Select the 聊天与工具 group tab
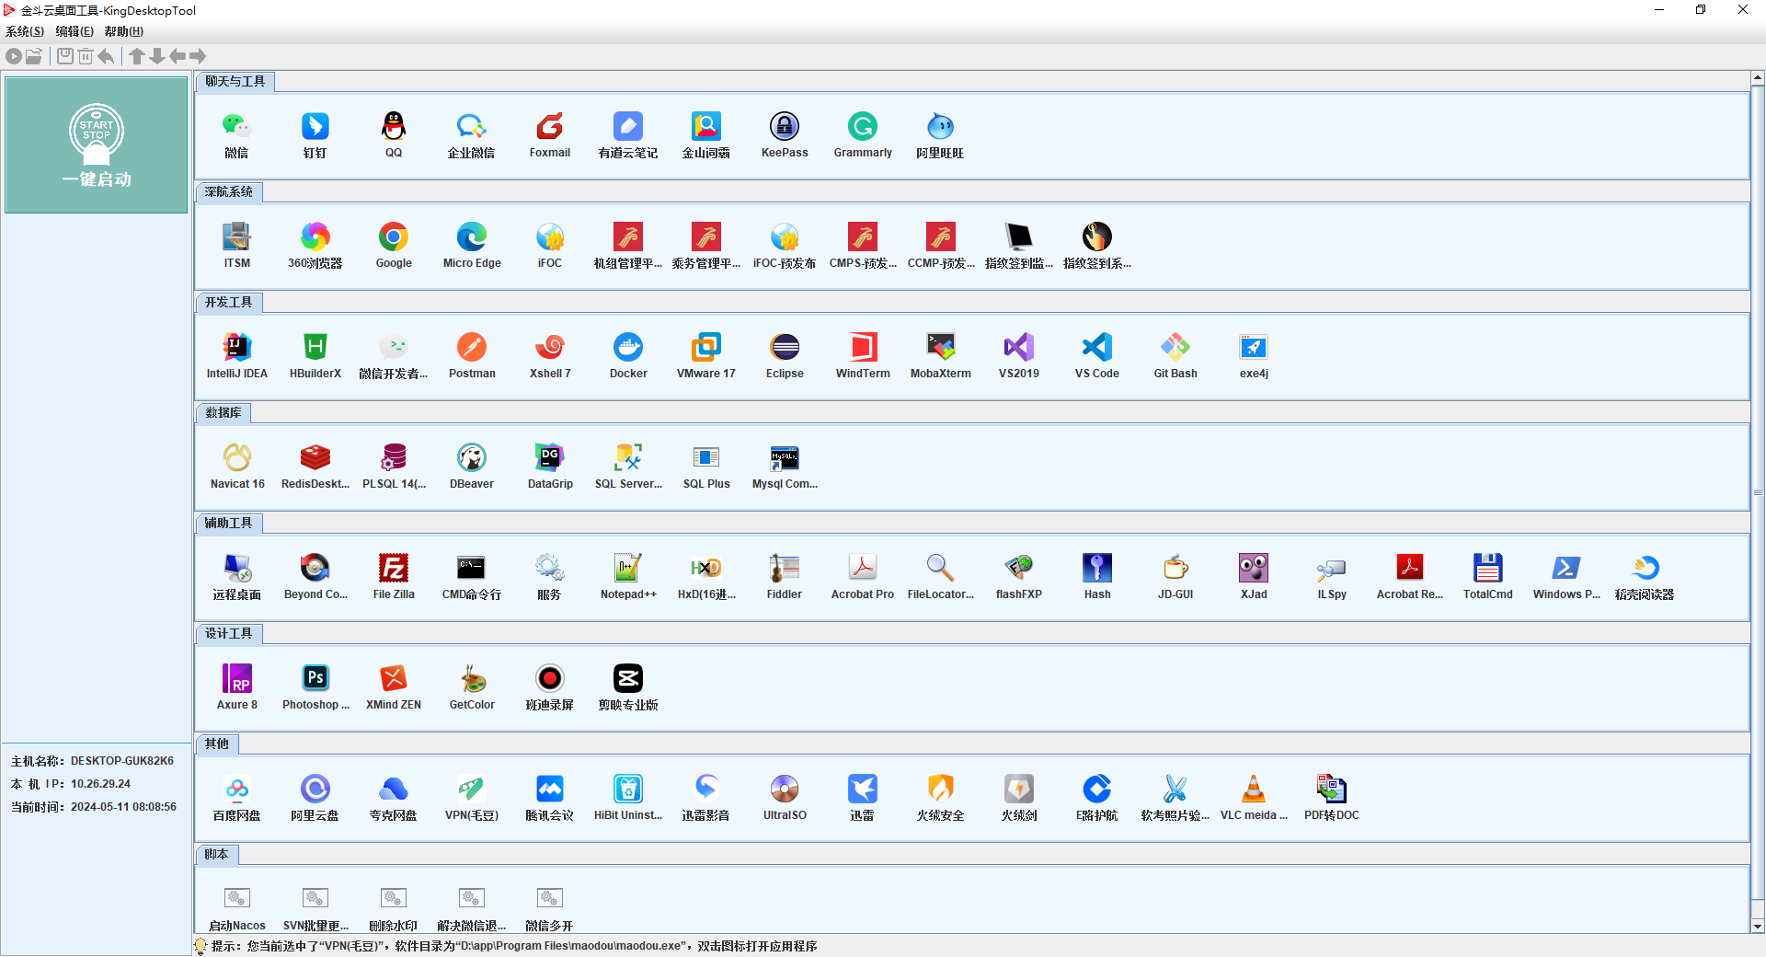The height and width of the screenshot is (957, 1766). point(235,82)
